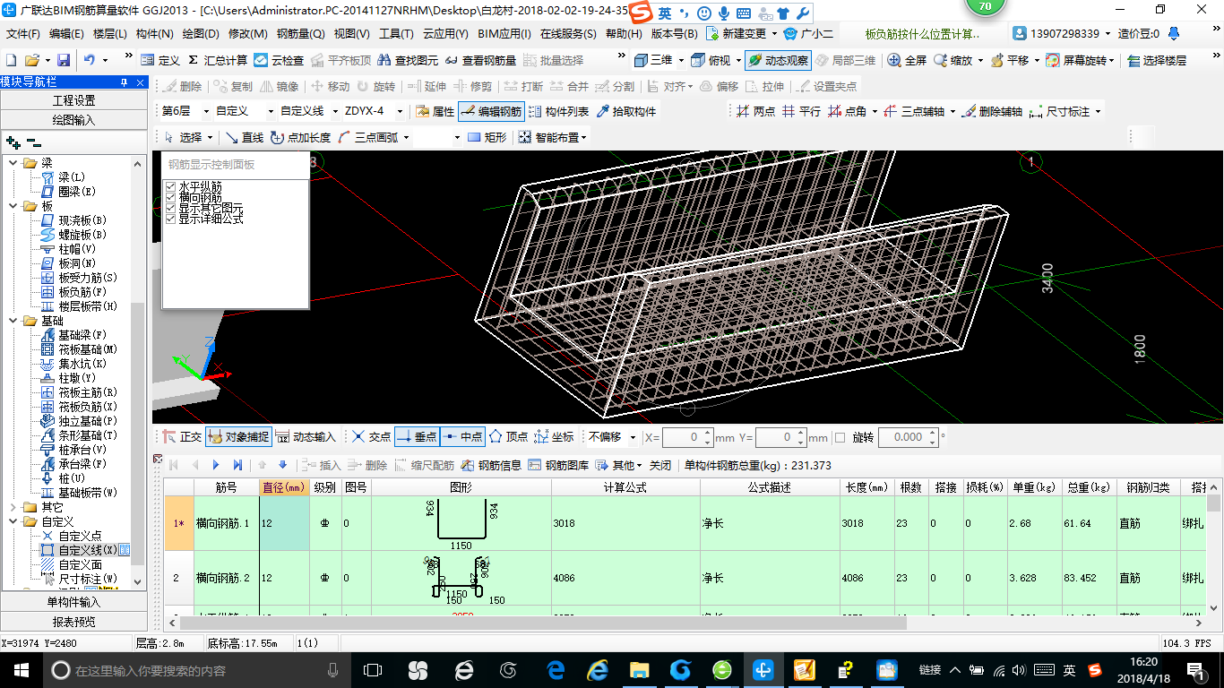Check the 旋转 rotate checkbox
Image resolution: width=1224 pixels, height=688 pixels.
click(840, 437)
